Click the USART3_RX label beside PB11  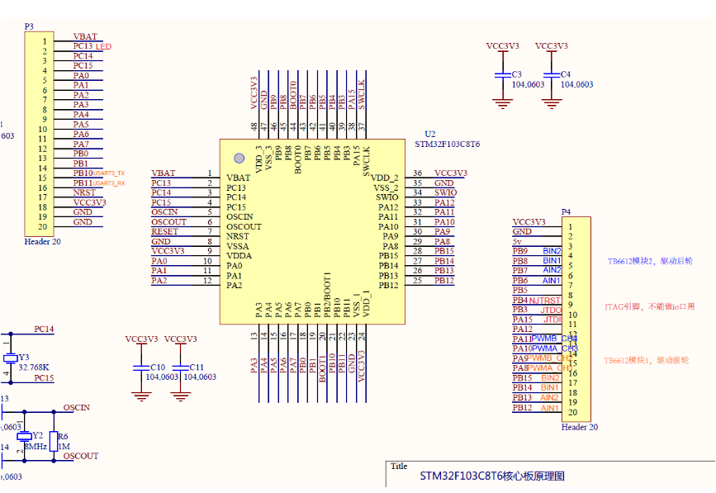pyautogui.click(x=109, y=183)
